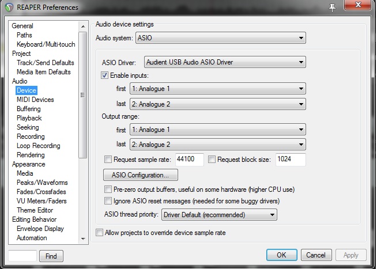Select Editing Behavior in the tree
The width and height of the screenshot is (377, 269).
tap(34, 219)
